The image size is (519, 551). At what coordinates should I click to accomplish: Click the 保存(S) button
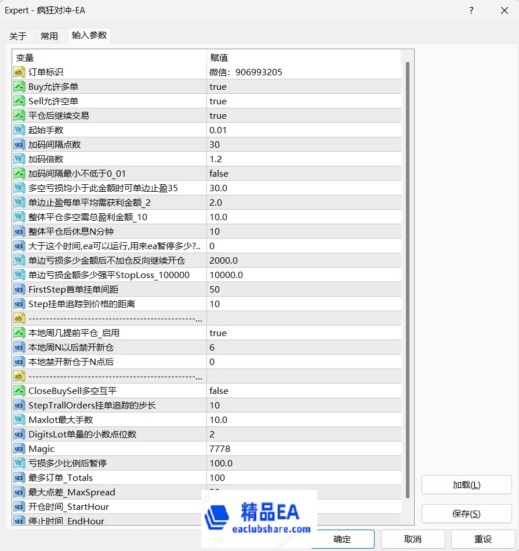pos(466,514)
